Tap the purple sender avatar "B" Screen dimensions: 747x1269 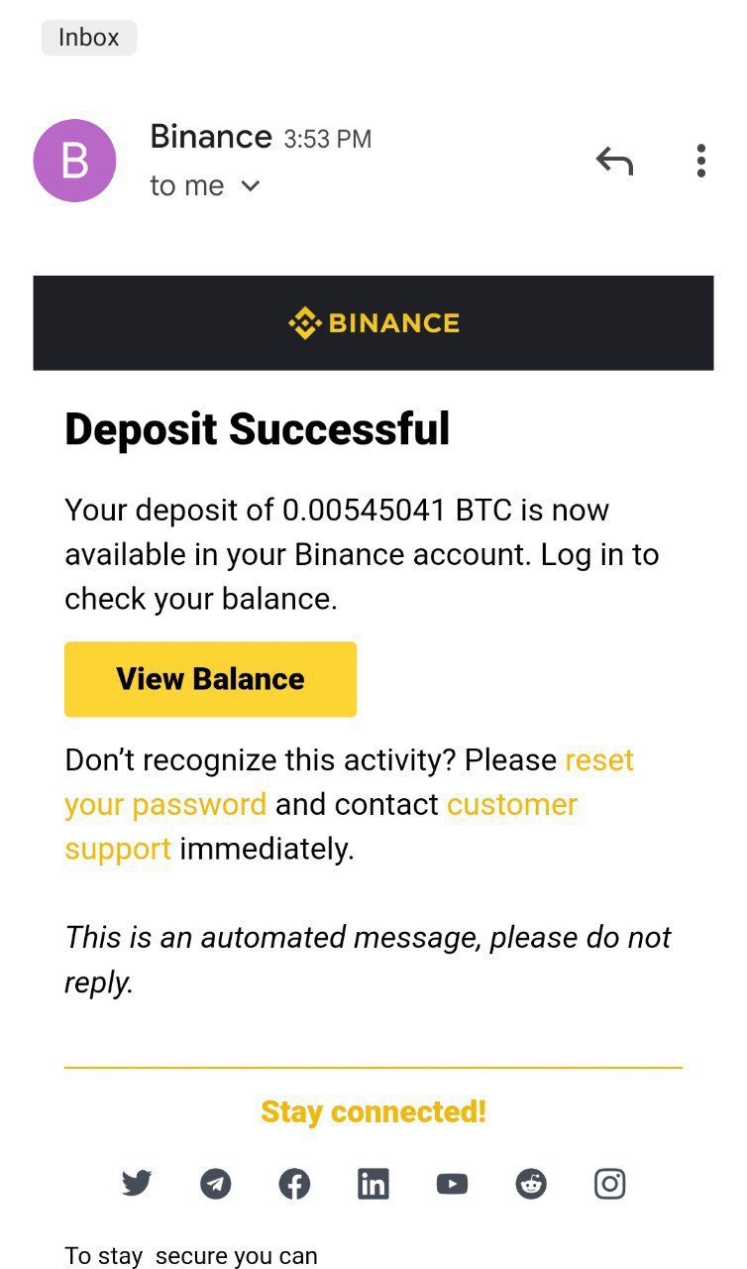(x=74, y=161)
